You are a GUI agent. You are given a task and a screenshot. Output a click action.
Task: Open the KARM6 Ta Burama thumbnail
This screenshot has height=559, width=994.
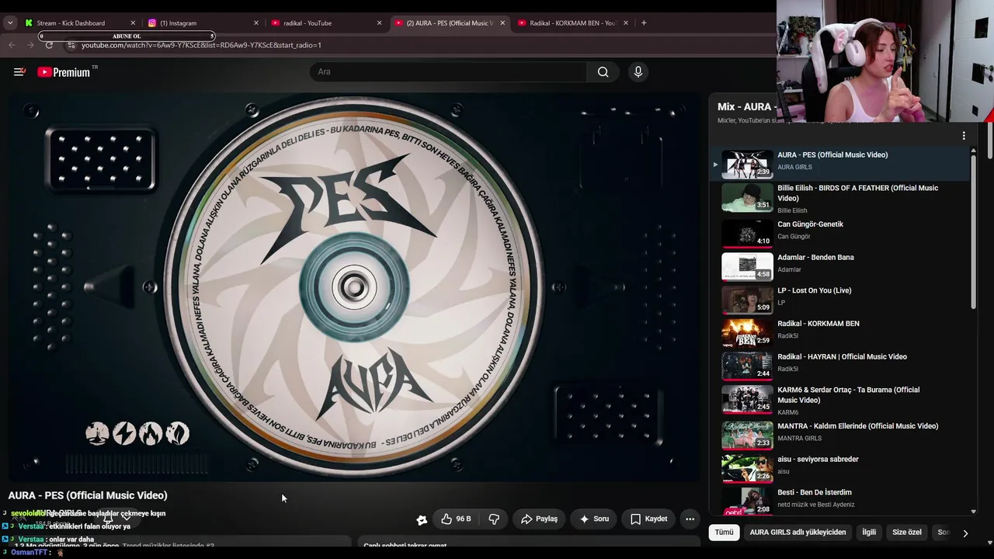point(747,400)
